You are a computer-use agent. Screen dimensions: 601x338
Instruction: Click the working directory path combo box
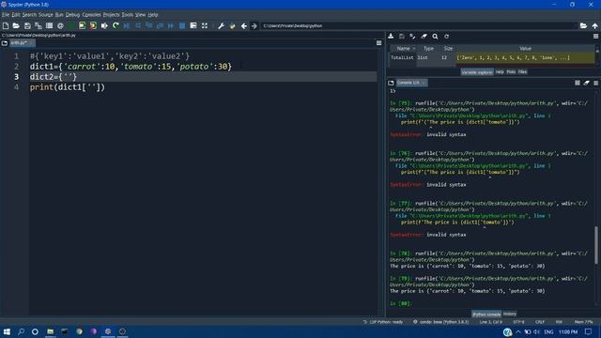pyautogui.click(x=420, y=25)
